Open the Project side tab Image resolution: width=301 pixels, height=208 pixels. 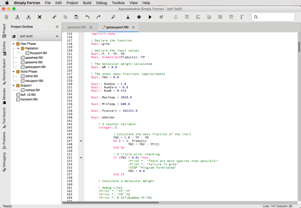4,31
